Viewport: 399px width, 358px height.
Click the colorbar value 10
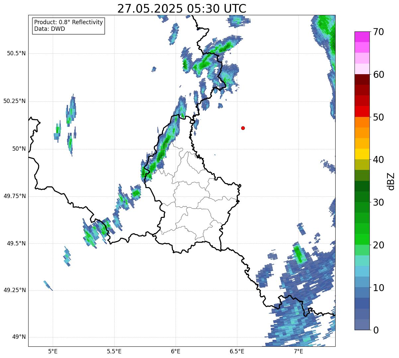378,288
